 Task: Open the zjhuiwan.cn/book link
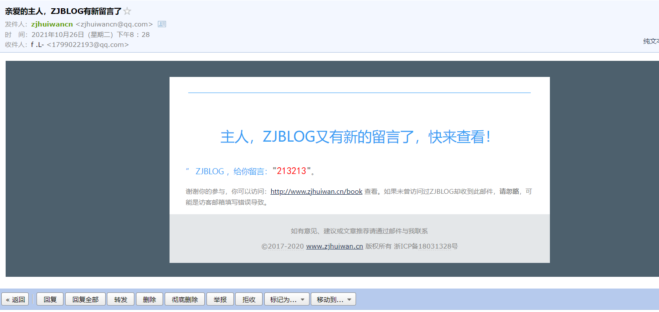pyautogui.click(x=316, y=192)
